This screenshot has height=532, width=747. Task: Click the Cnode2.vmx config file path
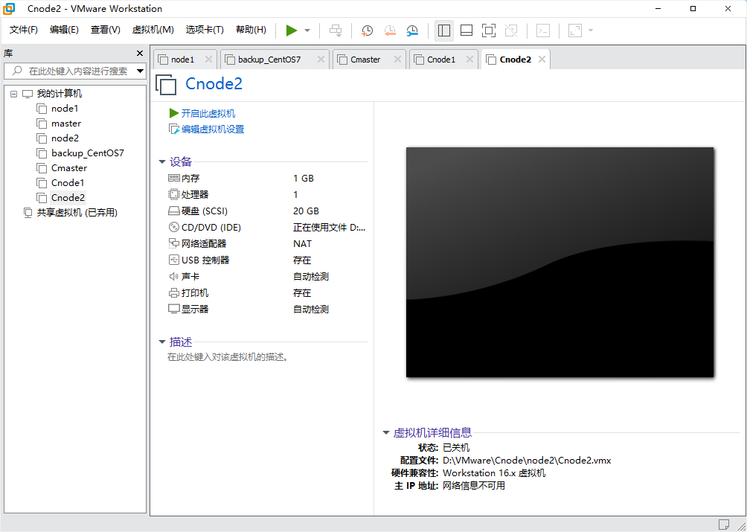527,461
